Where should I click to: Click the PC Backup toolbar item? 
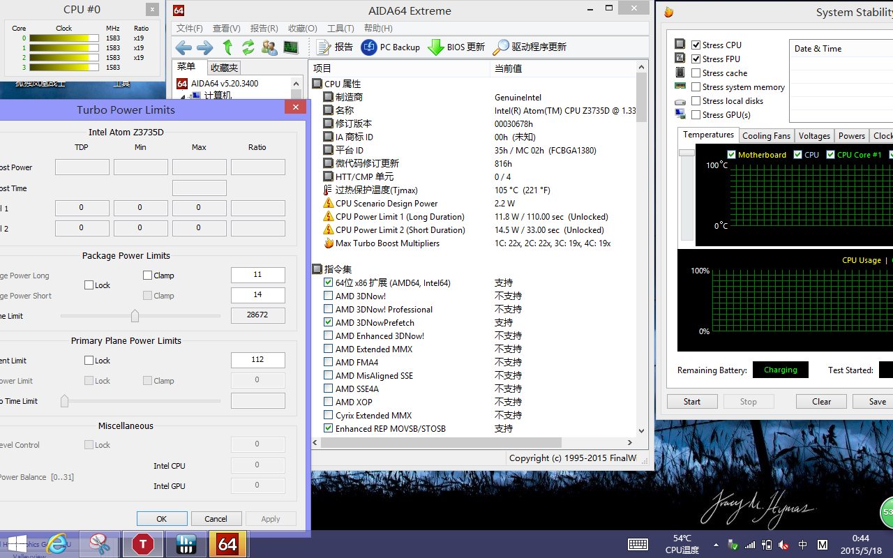tap(391, 47)
